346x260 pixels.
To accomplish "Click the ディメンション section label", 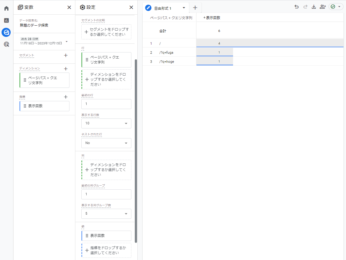I will [x=30, y=68].
